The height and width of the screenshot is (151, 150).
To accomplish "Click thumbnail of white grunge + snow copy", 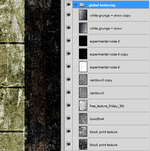I will (x=83, y=15).
